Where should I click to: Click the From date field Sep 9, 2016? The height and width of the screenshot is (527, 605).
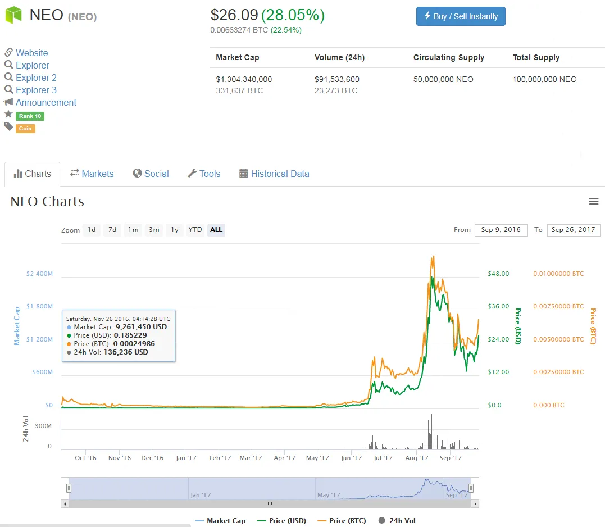501,230
